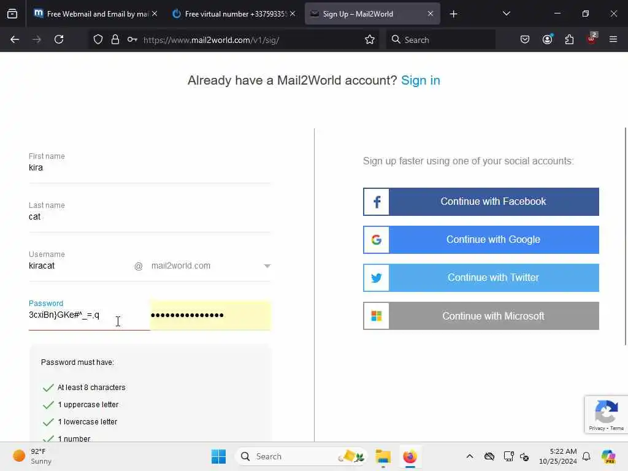Open weather widget 92°F Sunny
This screenshot has height=471, width=628.
[x=33, y=456]
